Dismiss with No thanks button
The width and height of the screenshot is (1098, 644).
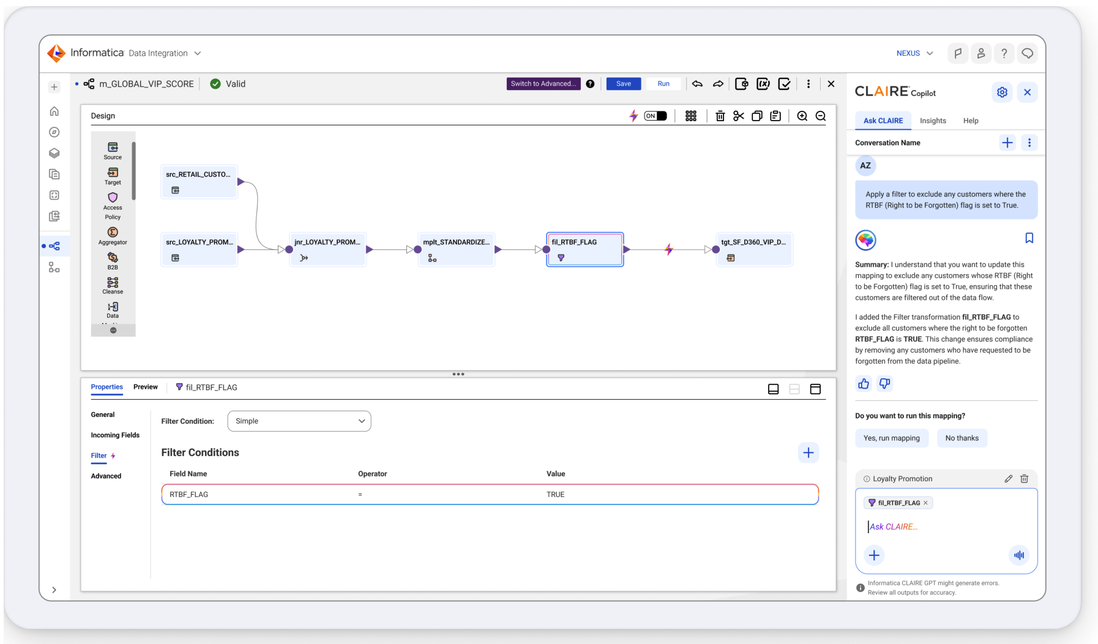click(x=962, y=438)
